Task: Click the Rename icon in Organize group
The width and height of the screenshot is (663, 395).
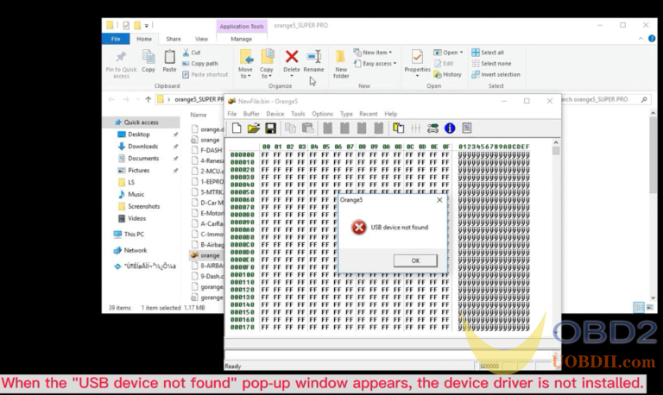Action: [313, 60]
